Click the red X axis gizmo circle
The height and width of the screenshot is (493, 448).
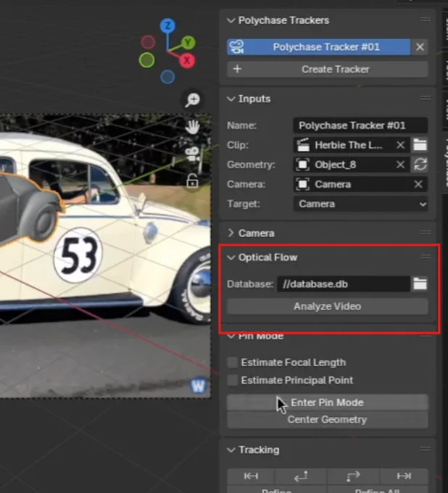tap(187, 60)
